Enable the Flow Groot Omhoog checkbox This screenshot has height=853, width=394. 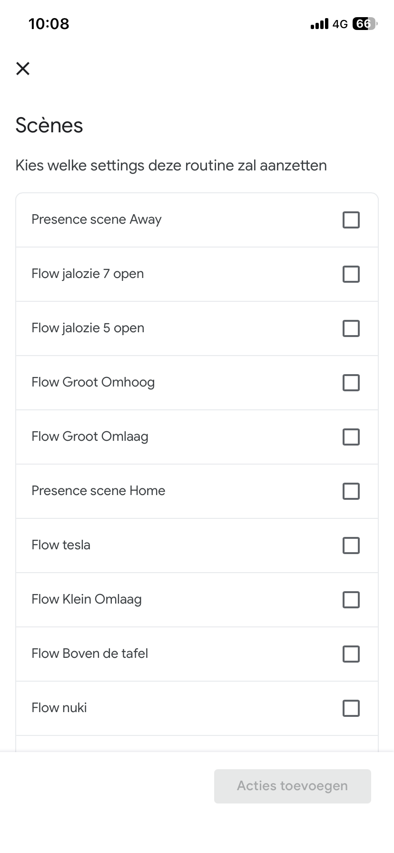[351, 383]
